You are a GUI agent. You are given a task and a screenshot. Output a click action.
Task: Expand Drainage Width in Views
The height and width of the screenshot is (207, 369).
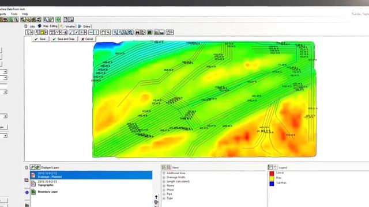click(x=164, y=178)
